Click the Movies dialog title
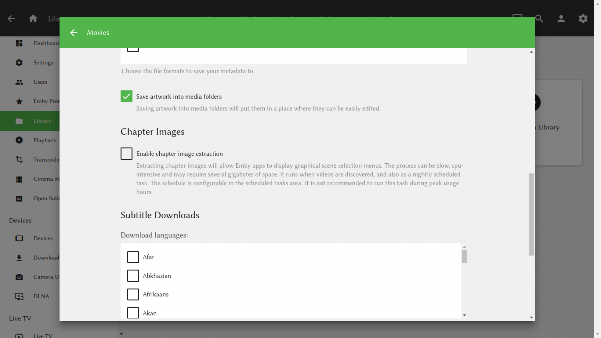This screenshot has height=338, width=601. [x=98, y=33]
